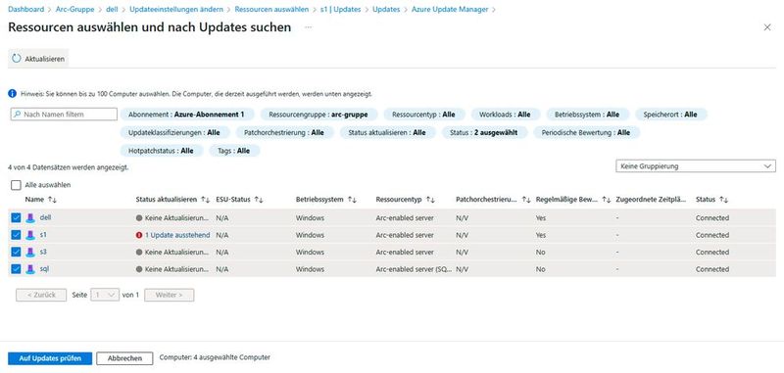This screenshot has width=784, height=373.
Task: Open the dell resource link
Action: [x=45, y=217]
